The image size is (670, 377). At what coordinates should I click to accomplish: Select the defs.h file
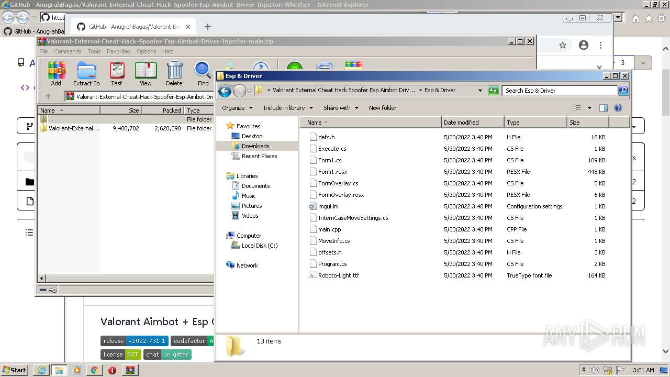[326, 137]
